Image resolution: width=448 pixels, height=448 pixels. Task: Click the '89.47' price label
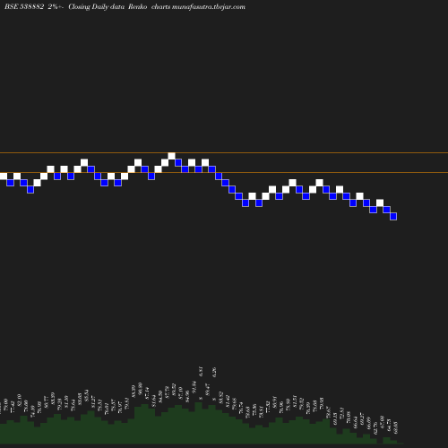(208, 390)
